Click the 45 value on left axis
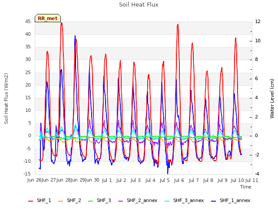 point(28,22)
